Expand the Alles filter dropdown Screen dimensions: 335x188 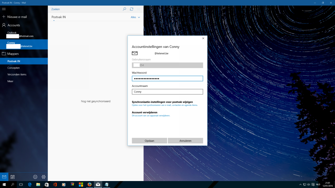click(x=135, y=17)
